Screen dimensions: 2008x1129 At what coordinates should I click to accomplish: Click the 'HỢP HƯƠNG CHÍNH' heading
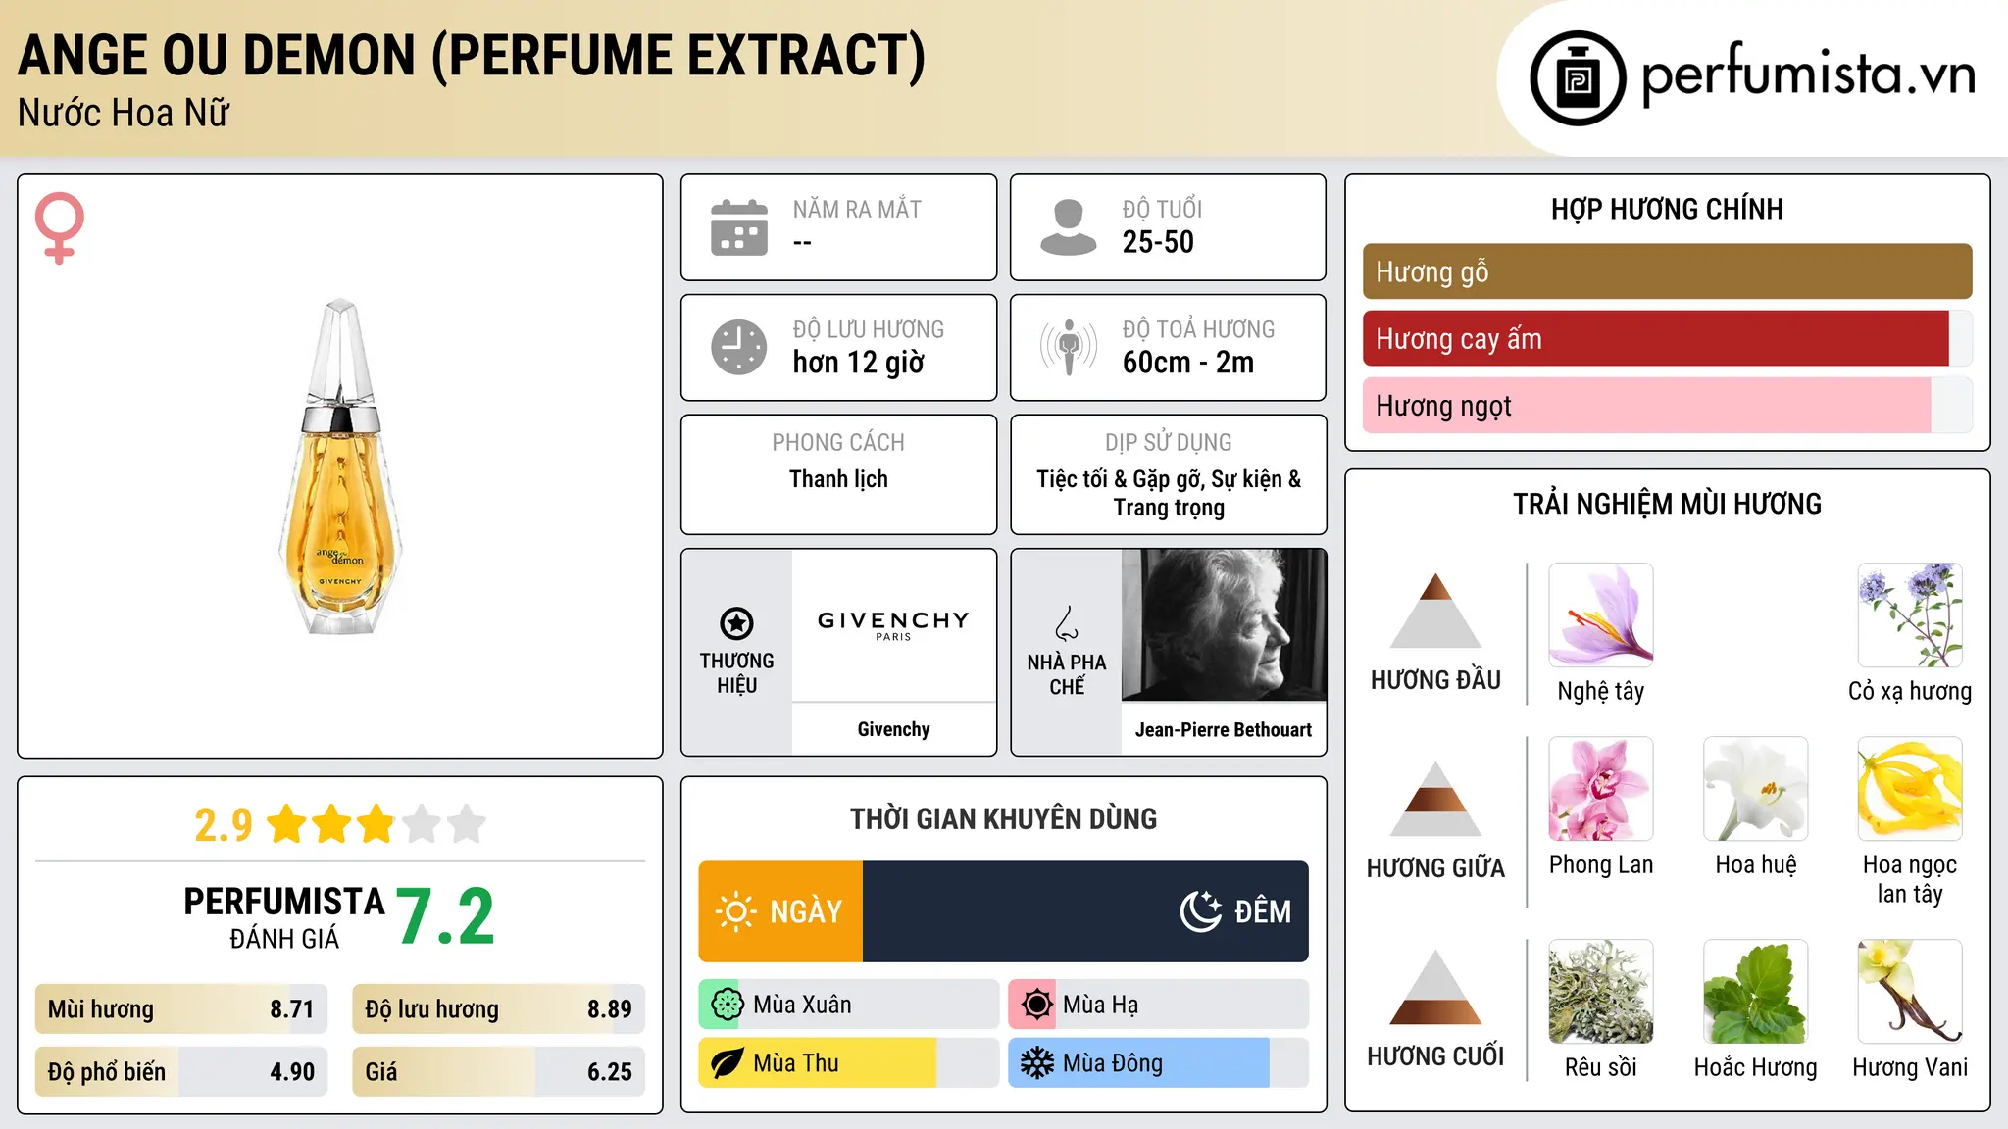[1667, 209]
